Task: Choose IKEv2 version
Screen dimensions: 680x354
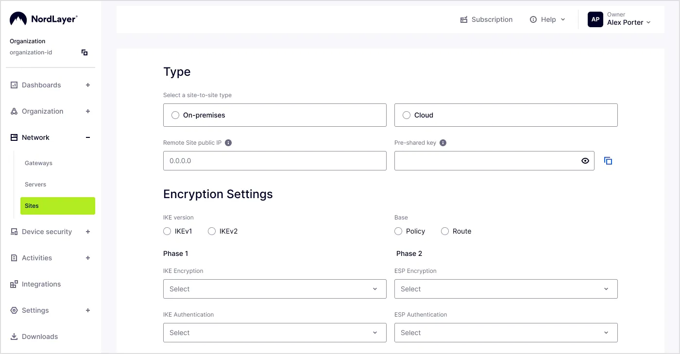Action: tap(212, 231)
